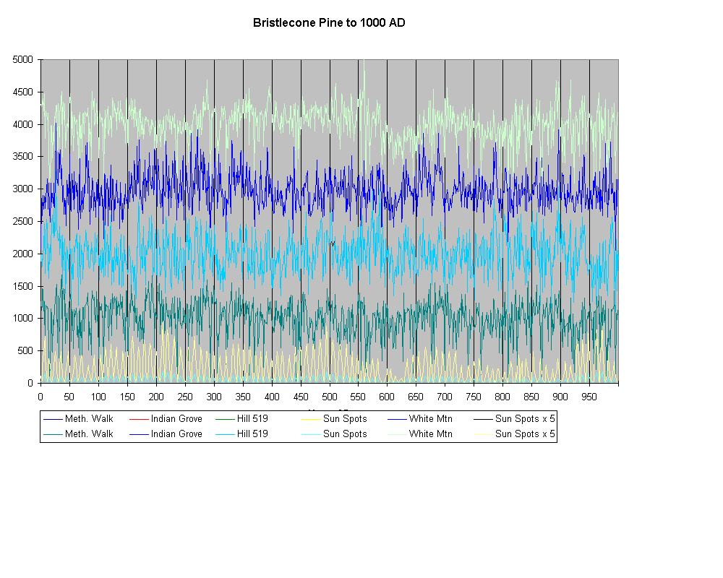723x578 pixels.
Task: Select the pale green White Mtn legend marker
Action: [x=397, y=434]
